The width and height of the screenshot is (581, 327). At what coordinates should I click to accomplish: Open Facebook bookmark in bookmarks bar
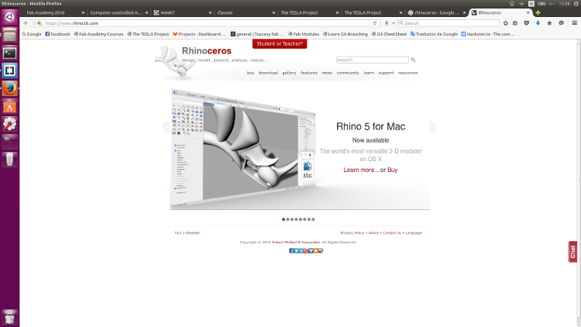pyautogui.click(x=57, y=34)
